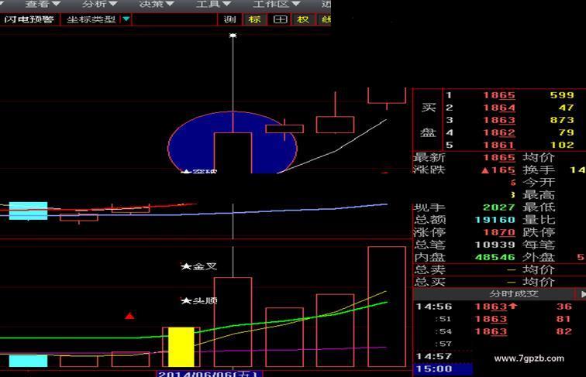Click the date label 2014/06/06

point(209,374)
